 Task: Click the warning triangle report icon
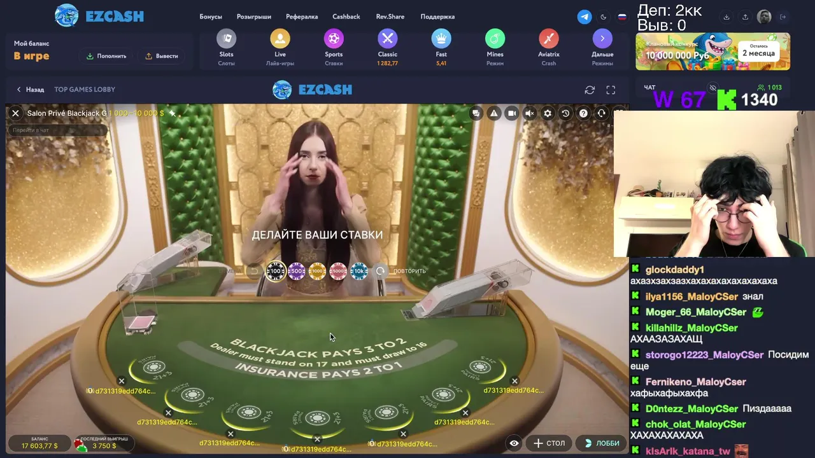point(493,113)
